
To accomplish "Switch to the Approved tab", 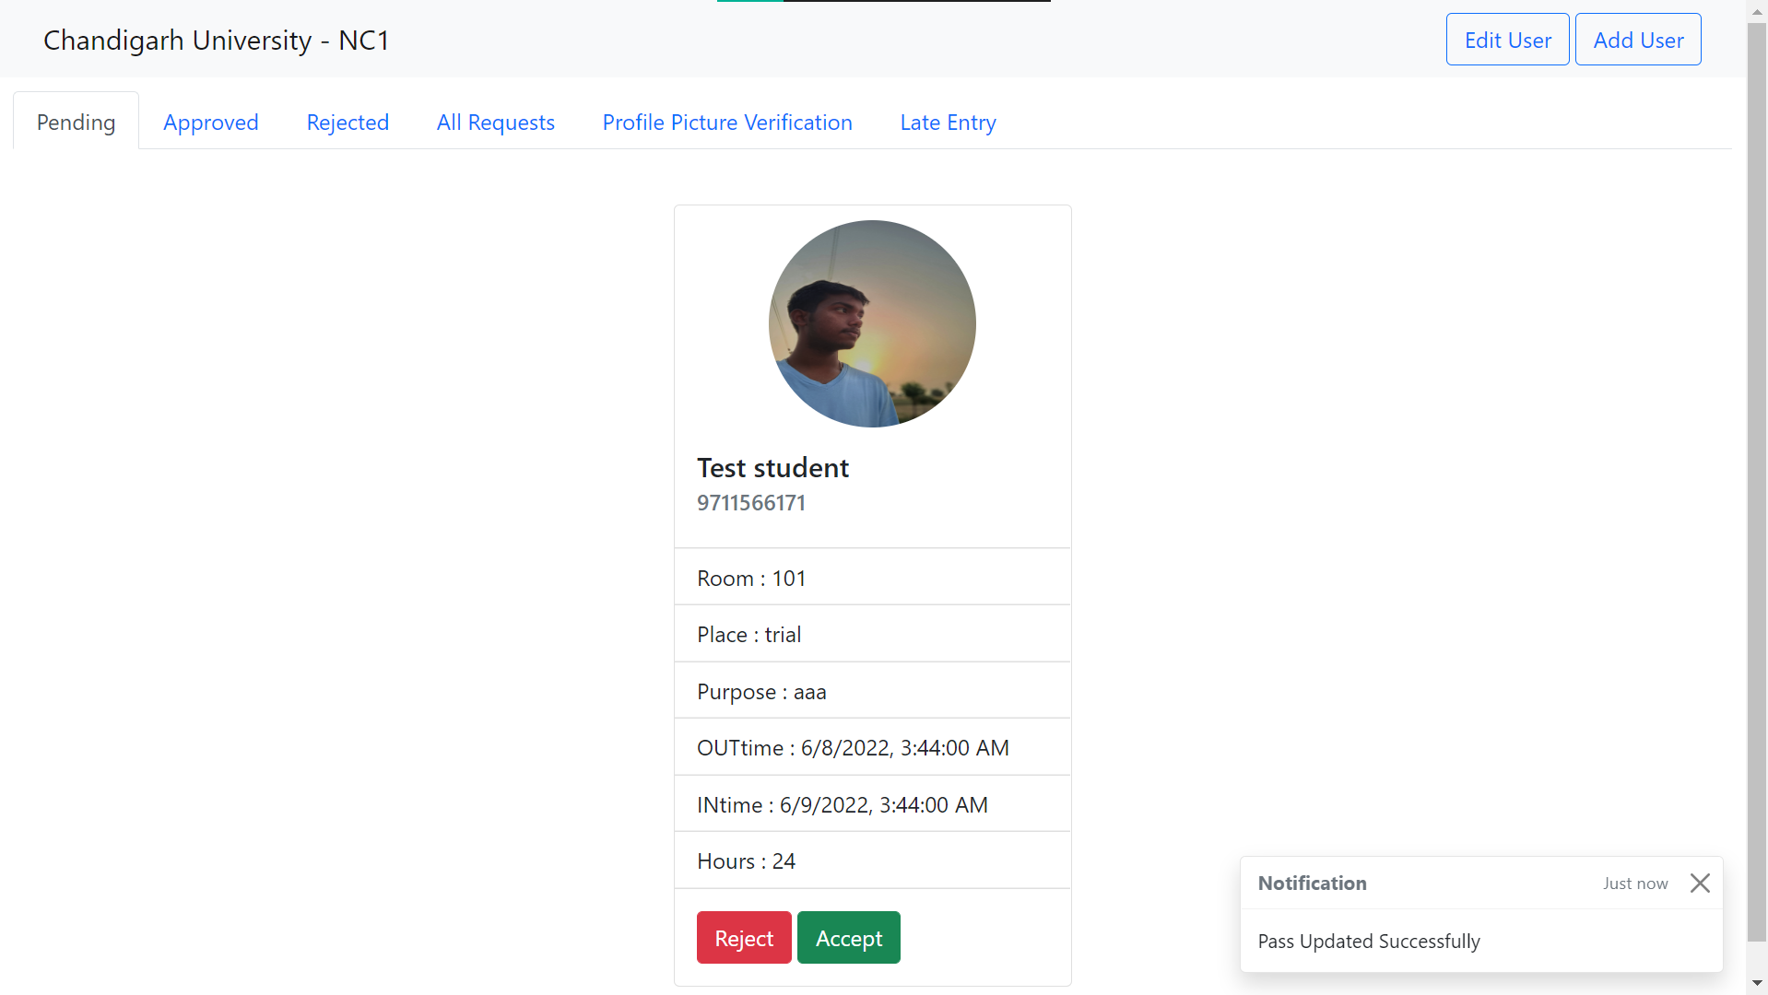I will [x=210, y=122].
